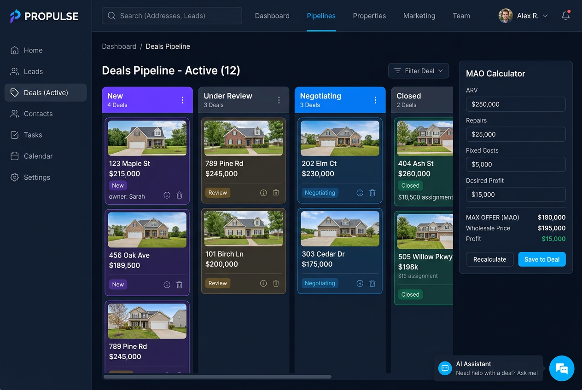
Task: Open Home from the sidebar
Action: (45, 50)
